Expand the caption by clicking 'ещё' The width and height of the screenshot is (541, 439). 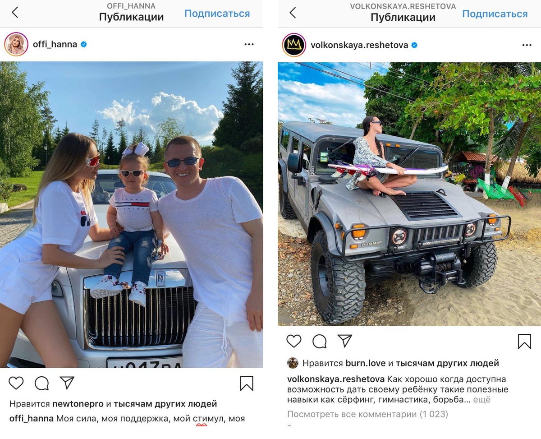(x=482, y=400)
